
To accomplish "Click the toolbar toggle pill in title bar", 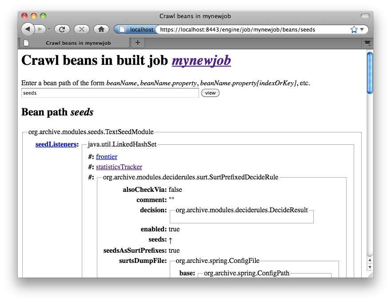I will [x=365, y=16].
